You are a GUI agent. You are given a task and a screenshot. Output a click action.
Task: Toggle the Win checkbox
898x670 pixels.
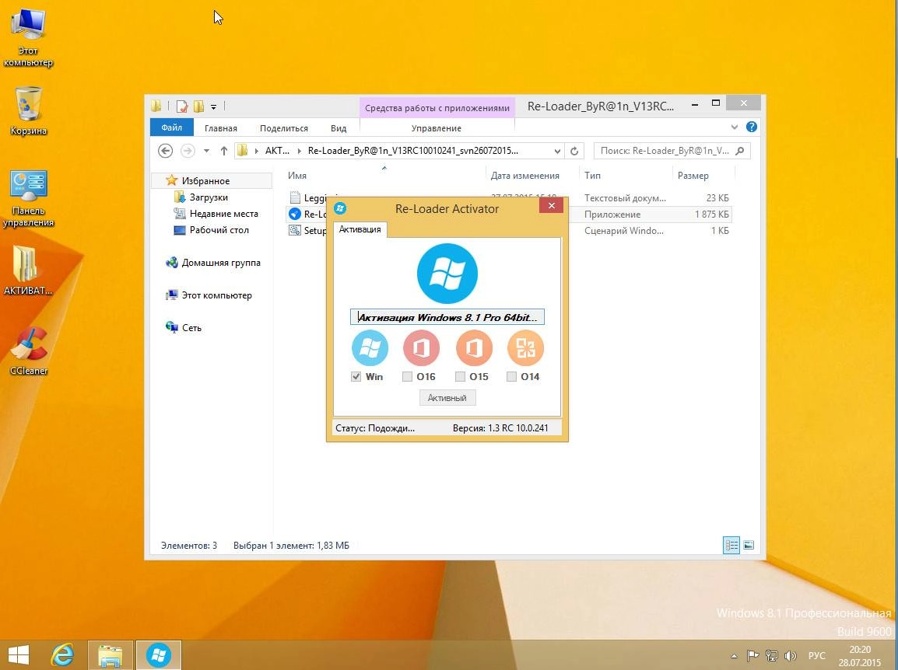pyautogui.click(x=356, y=376)
